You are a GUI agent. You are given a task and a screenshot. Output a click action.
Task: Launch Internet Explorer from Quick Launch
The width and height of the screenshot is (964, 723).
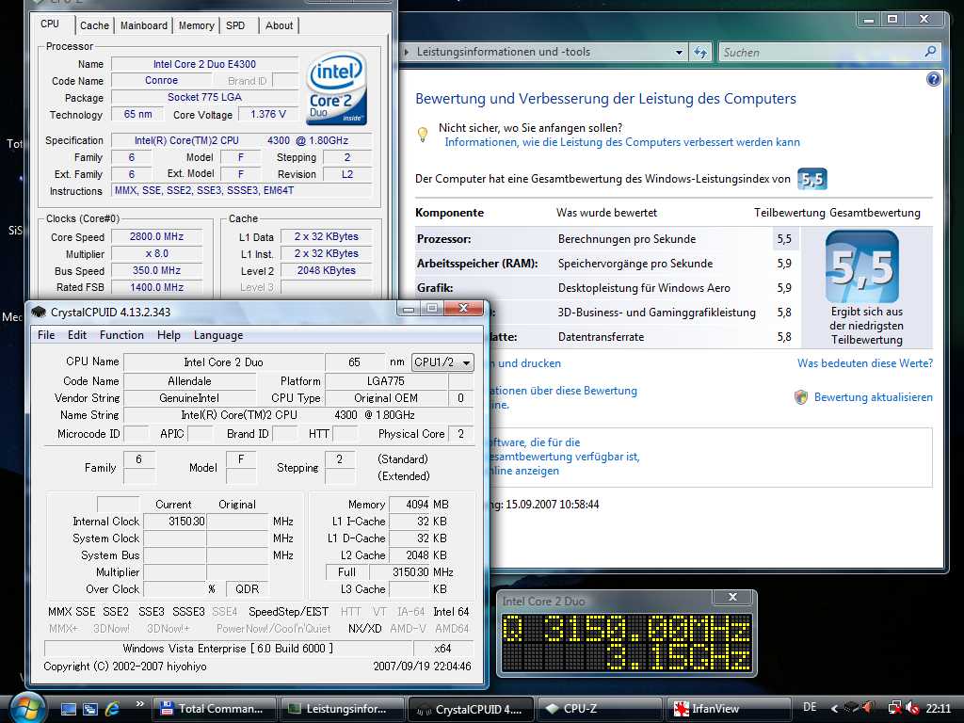tap(113, 708)
